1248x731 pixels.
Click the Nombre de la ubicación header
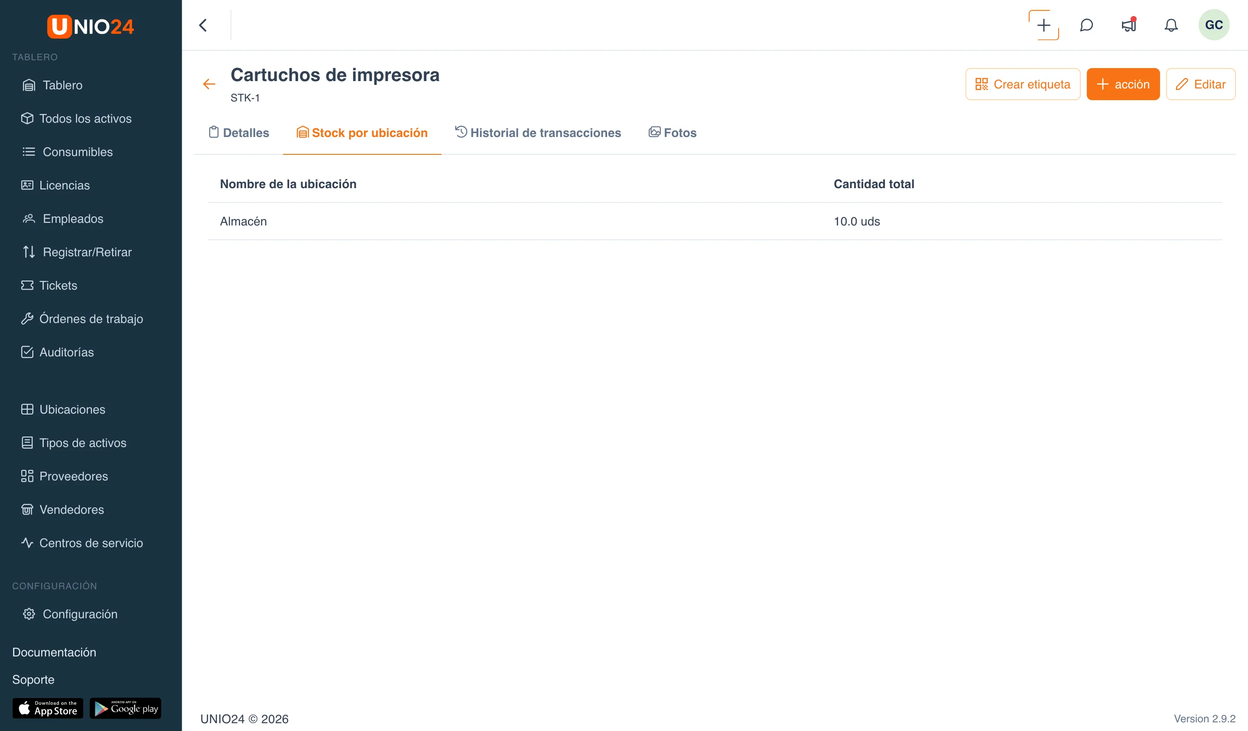pos(288,184)
